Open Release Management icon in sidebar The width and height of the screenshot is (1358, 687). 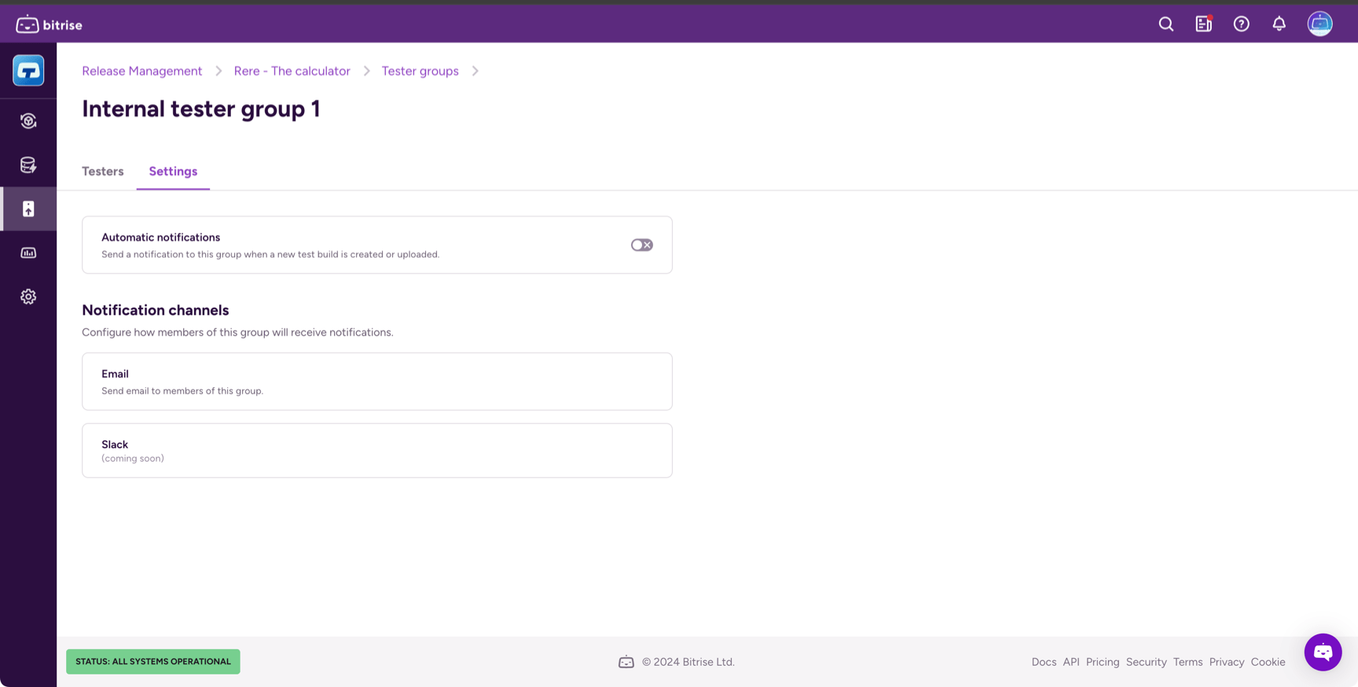28,209
